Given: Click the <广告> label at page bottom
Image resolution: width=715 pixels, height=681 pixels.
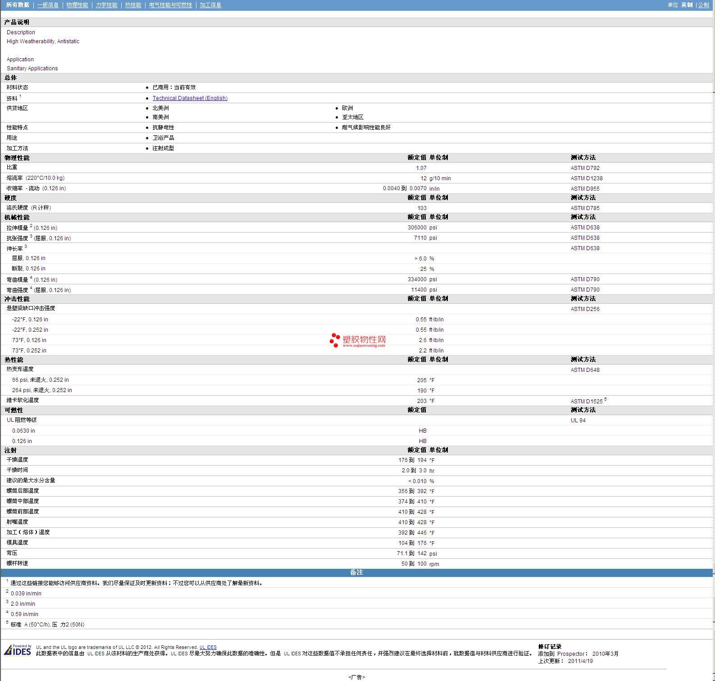Looking at the screenshot, I should pos(356,677).
